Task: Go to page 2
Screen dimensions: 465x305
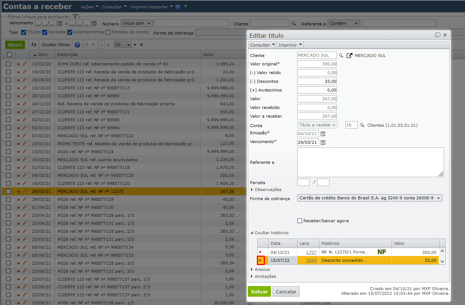Action: coord(109,45)
